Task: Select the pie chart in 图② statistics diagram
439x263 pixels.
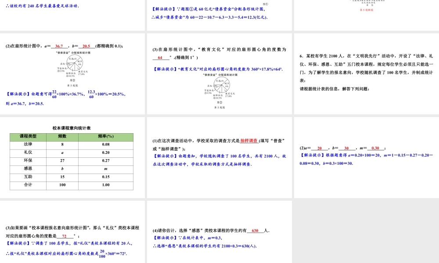Action: (74, 63)
